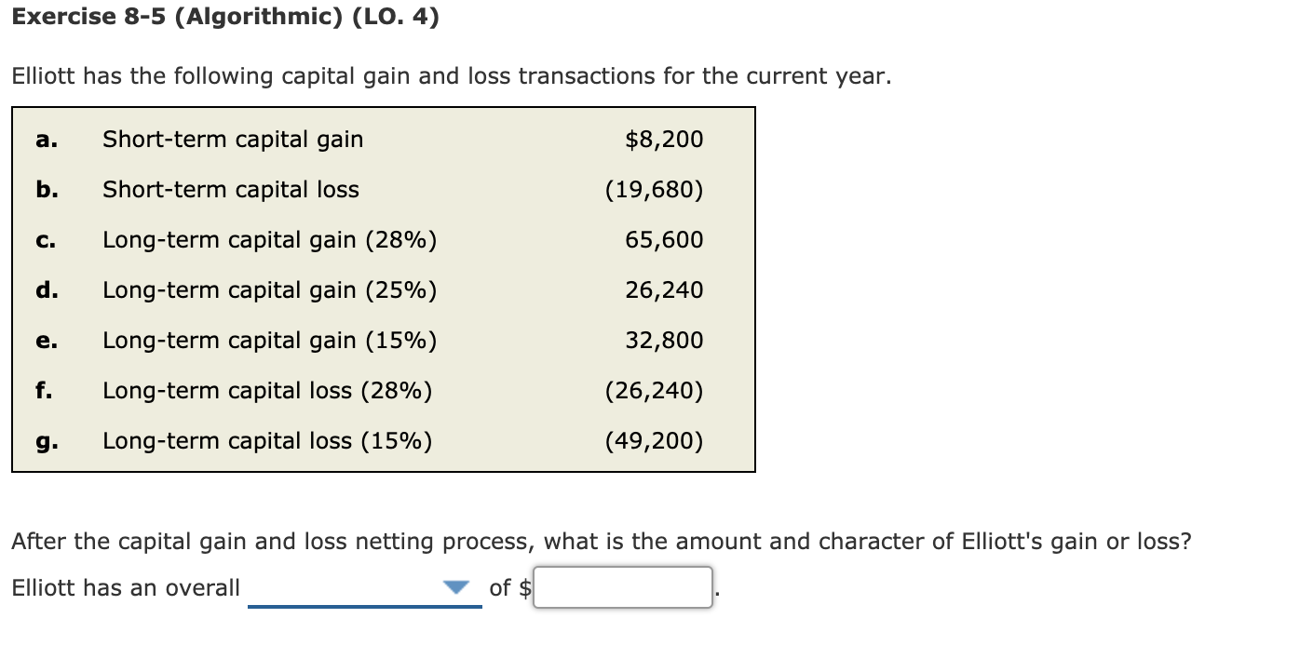The width and height of the screenshot is (1300, 672).
Task: Click the underlined blank answer line
Action: [363, 603]
